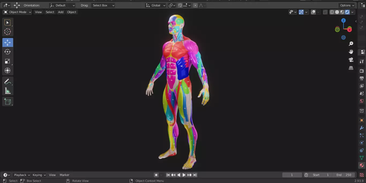Switch to material preview shading
The image size is (366, 183).
coord(342,12)
